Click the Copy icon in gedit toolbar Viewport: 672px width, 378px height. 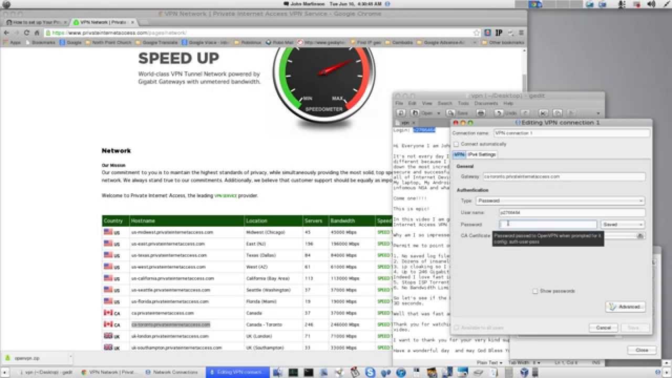(x=558, y=113)
